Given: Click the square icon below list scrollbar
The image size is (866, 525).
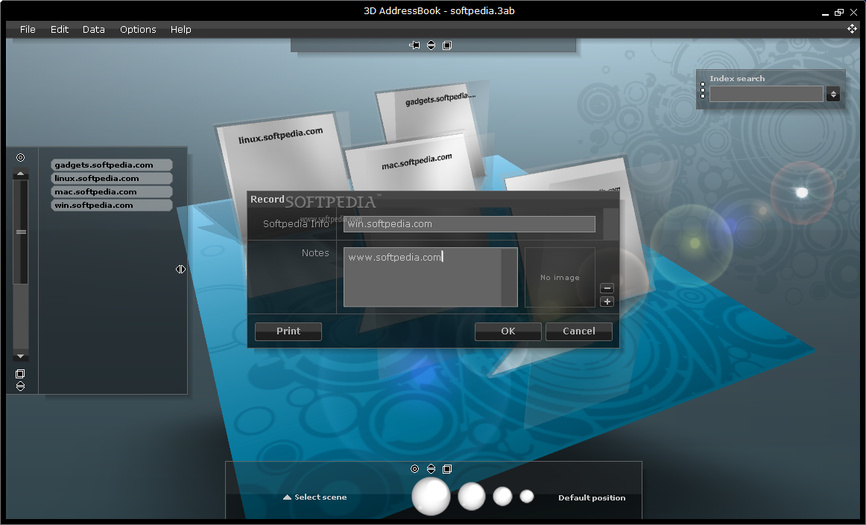Looking at the screenshot, I should click(20, 374).
